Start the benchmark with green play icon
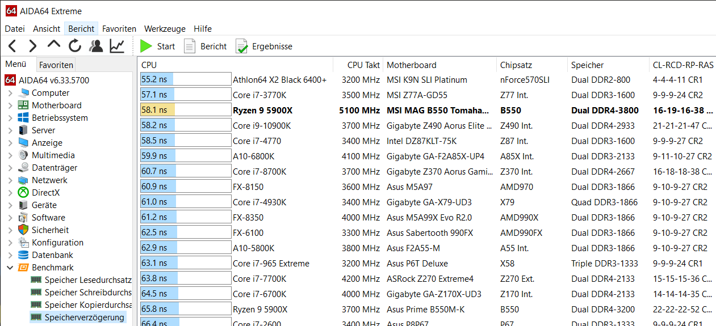Viewport: 716px width, 326px height. click(146, 46)
